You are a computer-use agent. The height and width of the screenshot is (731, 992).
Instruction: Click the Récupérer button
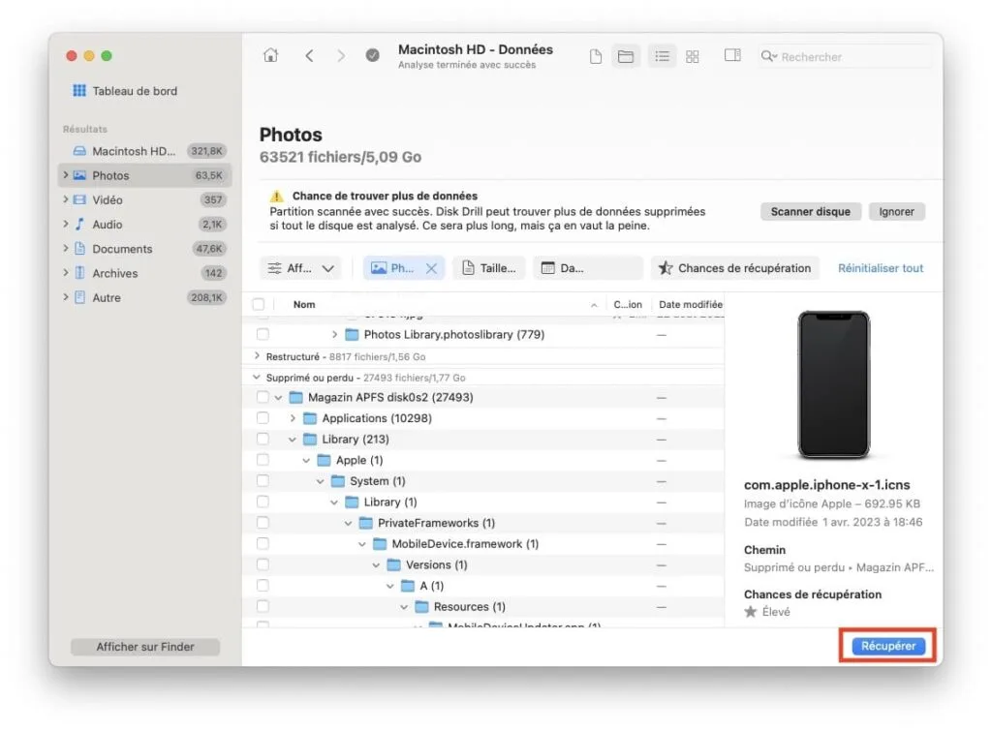pyautogui.click(x=886, y=646)
